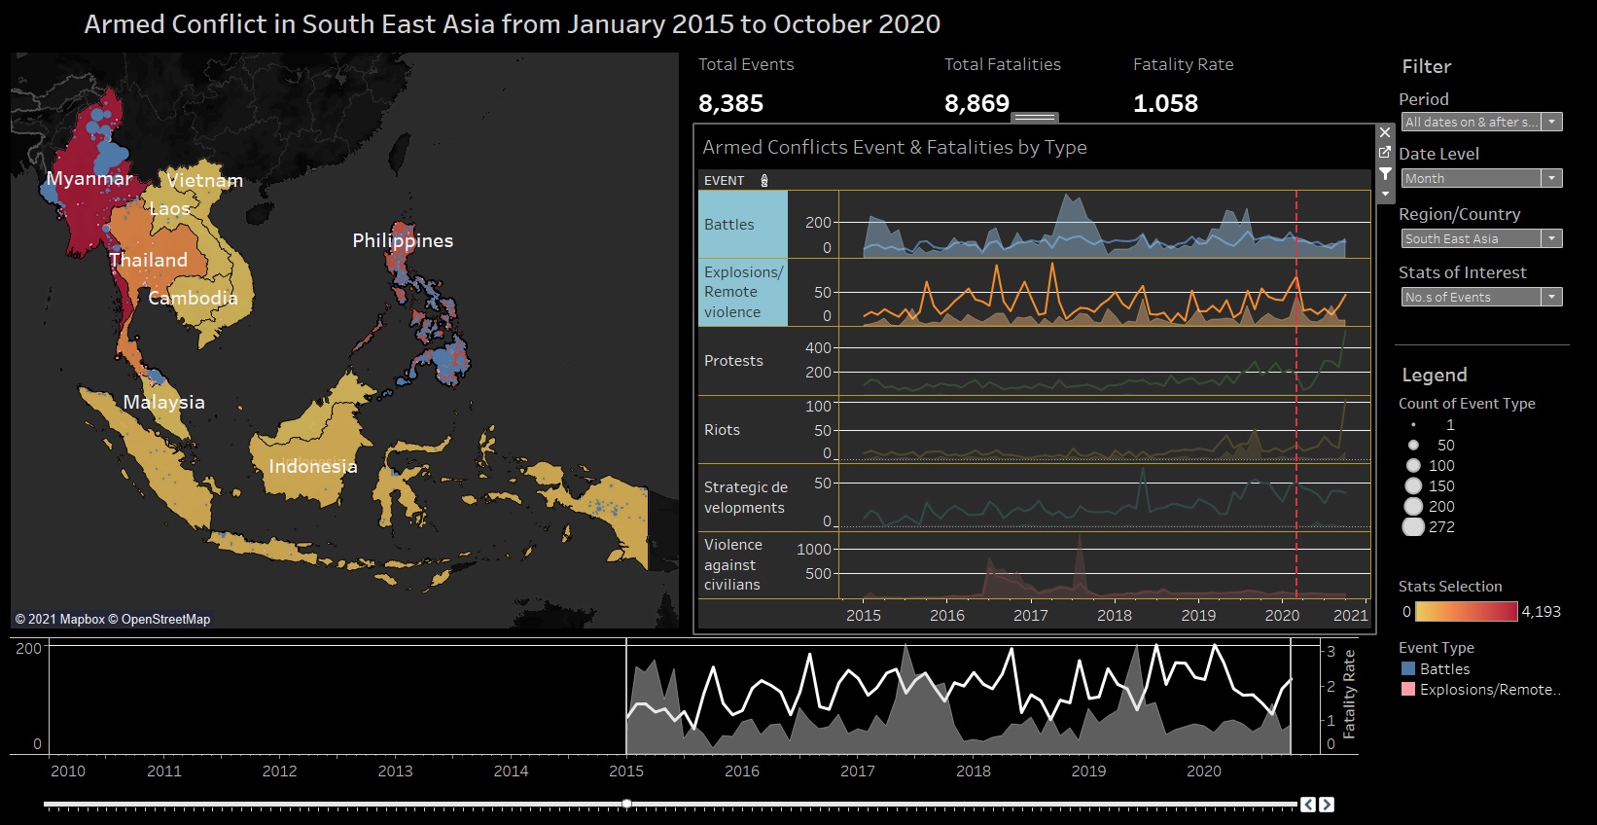Open the More Options caret below funnel

tap(1385, 193)
